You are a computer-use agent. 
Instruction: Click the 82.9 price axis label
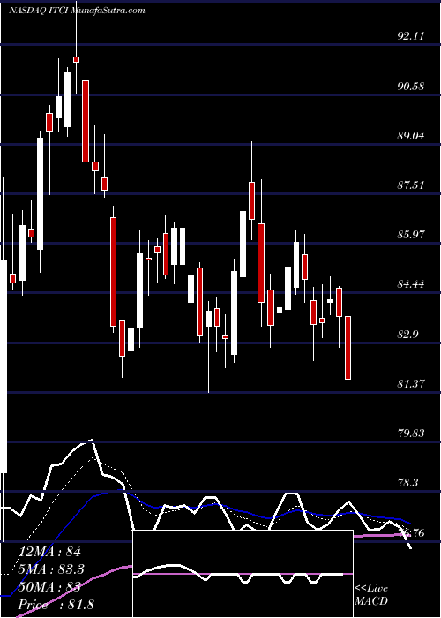click(407, 335)
